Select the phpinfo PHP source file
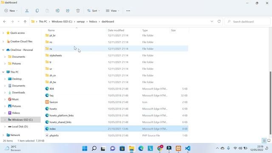This screenshot has width=272, height=153. point(116,136)
